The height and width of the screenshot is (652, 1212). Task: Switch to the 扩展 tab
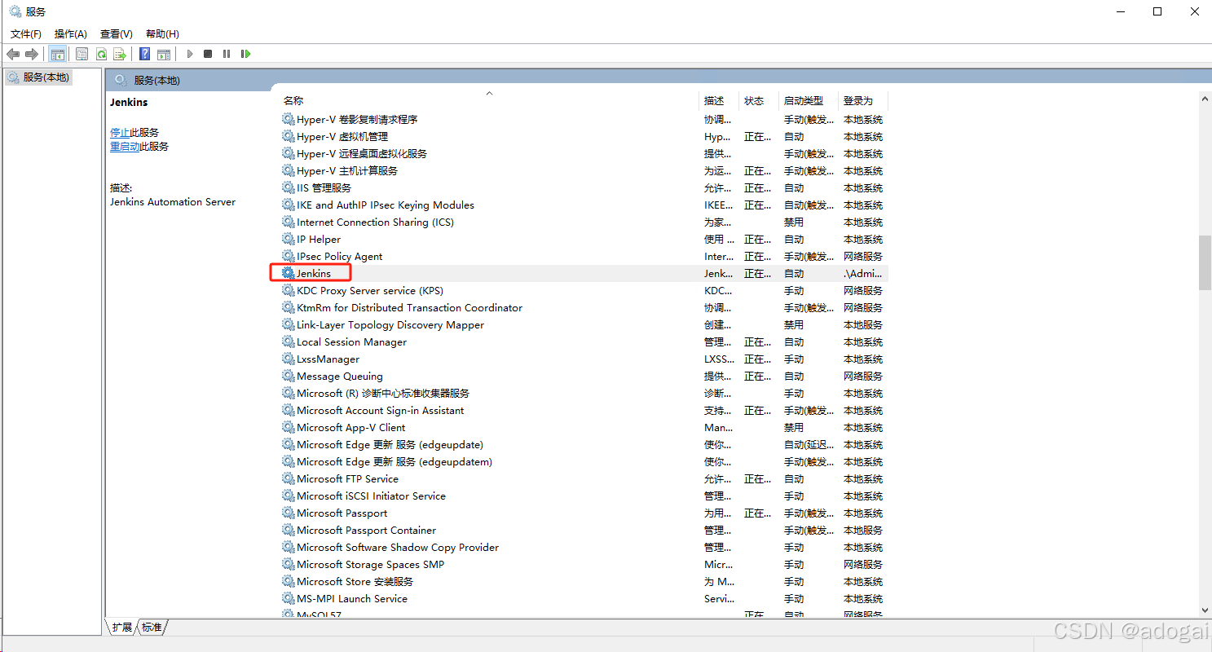coord(122,627)
